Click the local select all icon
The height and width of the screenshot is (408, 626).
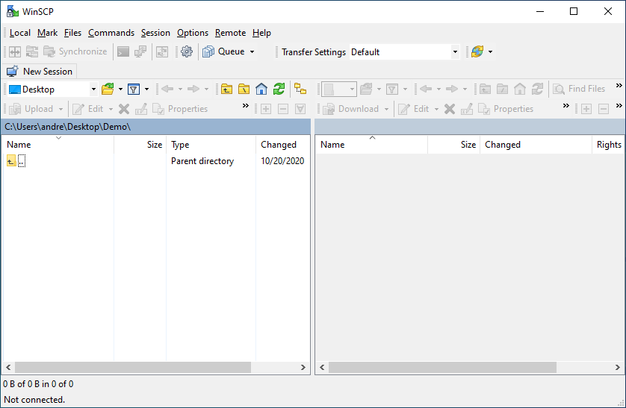click(x=300, y=109)
